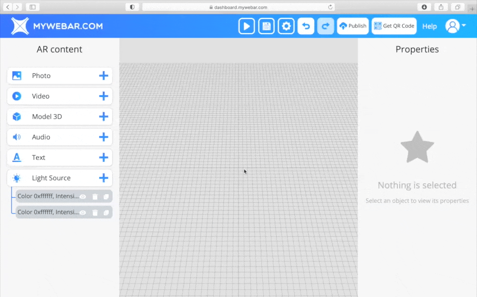Go forward in browser history
Image resolution: width=477 pixels, height=297 pixels.
click(x=17, y=7)
